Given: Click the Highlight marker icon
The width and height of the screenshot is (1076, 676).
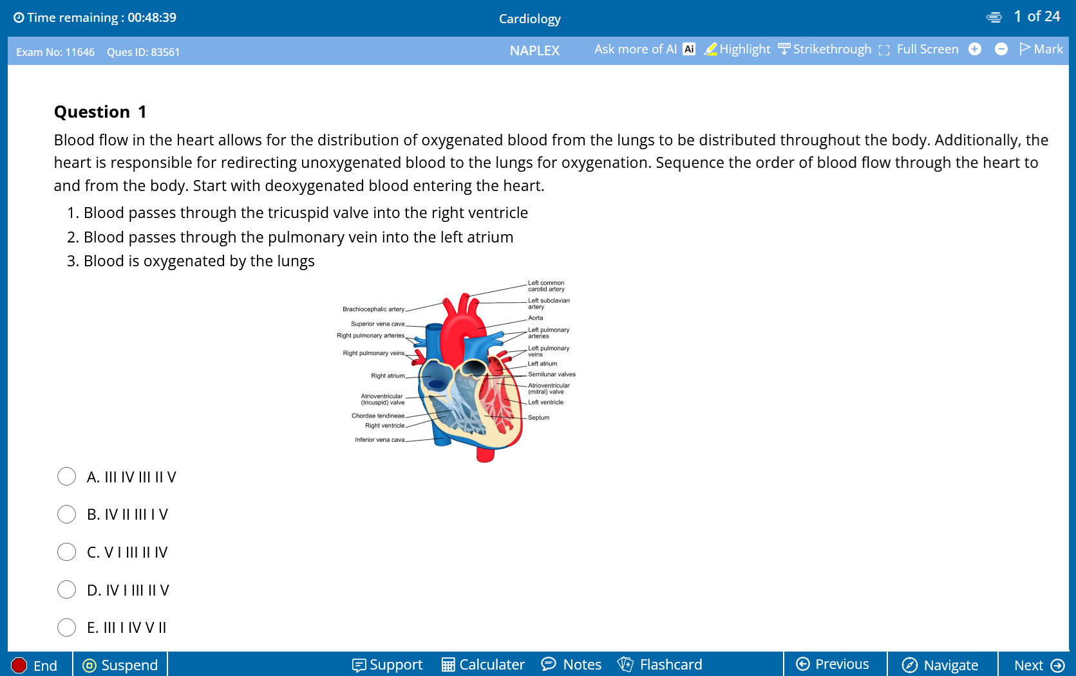Looking at the screenshot, I should tap(710, 50).
